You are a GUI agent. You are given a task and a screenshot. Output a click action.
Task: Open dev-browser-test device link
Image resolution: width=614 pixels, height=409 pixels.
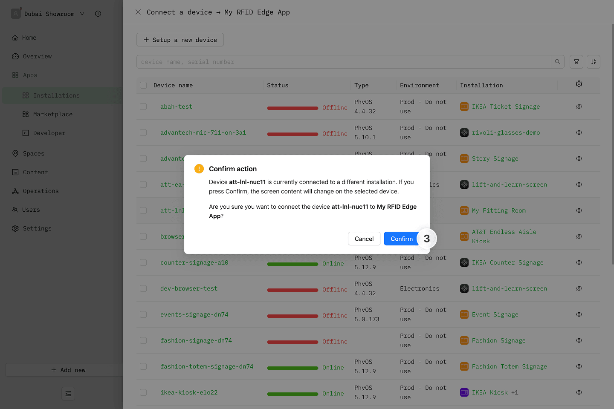(189, 288)
